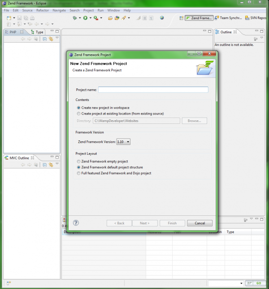Open the Zend Framework Version dropdown
This screenshot has height=289, width=269.
pos(123,142)
